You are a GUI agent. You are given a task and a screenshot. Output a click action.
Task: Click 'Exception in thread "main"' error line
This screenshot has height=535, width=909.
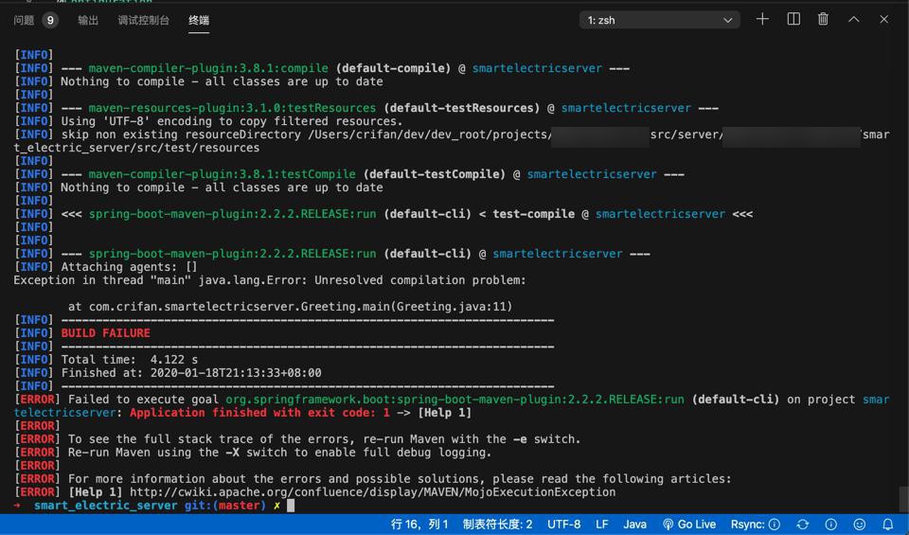pos(270,280)
